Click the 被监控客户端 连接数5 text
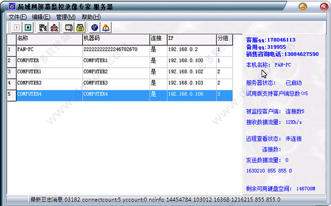The width and height of the screenshot is (331, 206). [x=275, y=111]
